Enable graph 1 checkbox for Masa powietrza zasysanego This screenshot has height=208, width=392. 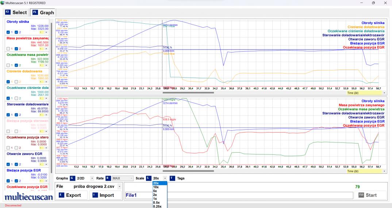point(8,48)
